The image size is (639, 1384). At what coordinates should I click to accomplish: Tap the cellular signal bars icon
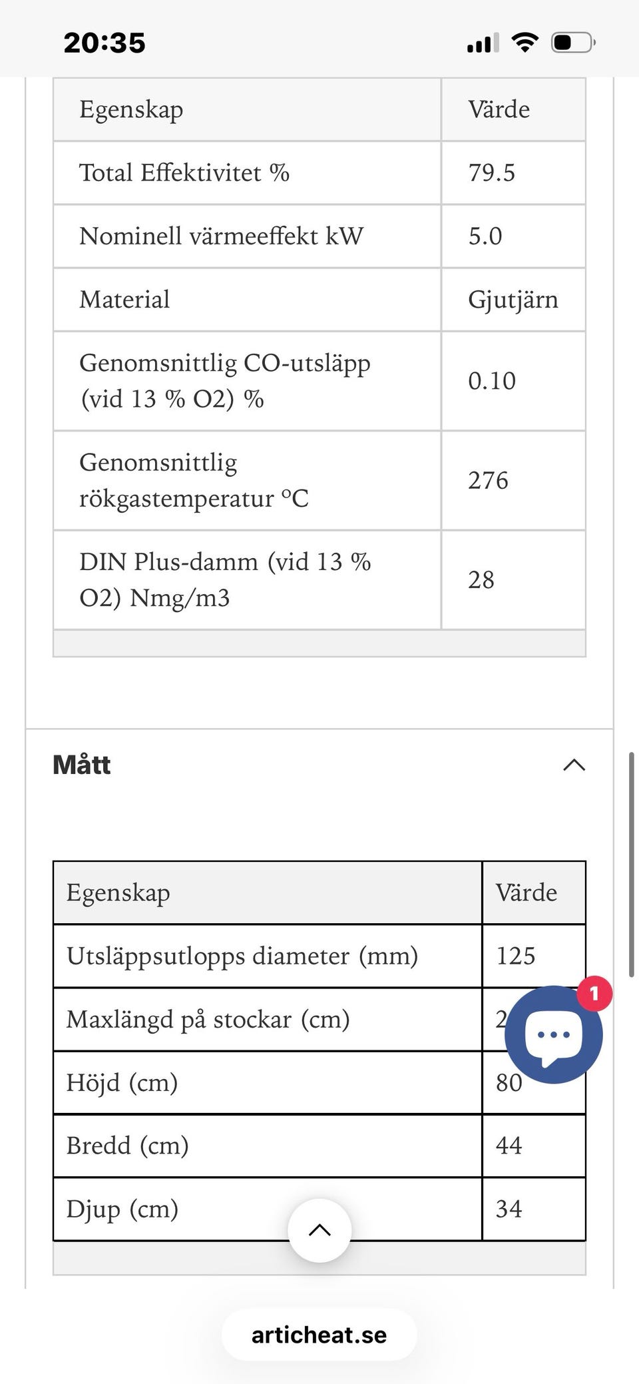(483, 43)
